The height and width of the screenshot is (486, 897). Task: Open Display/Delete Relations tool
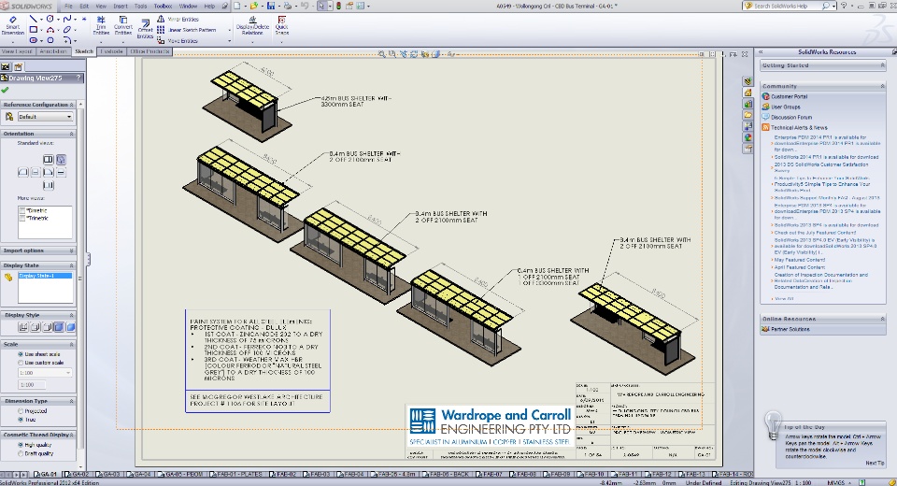pyautogui.click(x=252, y=25)
